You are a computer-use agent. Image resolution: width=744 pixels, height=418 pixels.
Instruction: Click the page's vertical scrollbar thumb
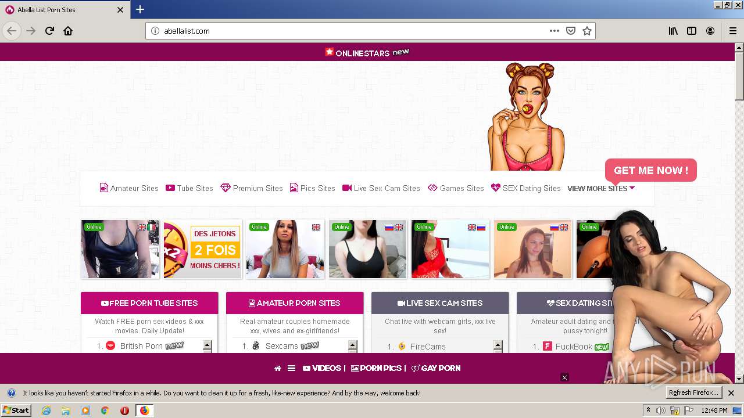pyautogui.click(x=739, y=77)
